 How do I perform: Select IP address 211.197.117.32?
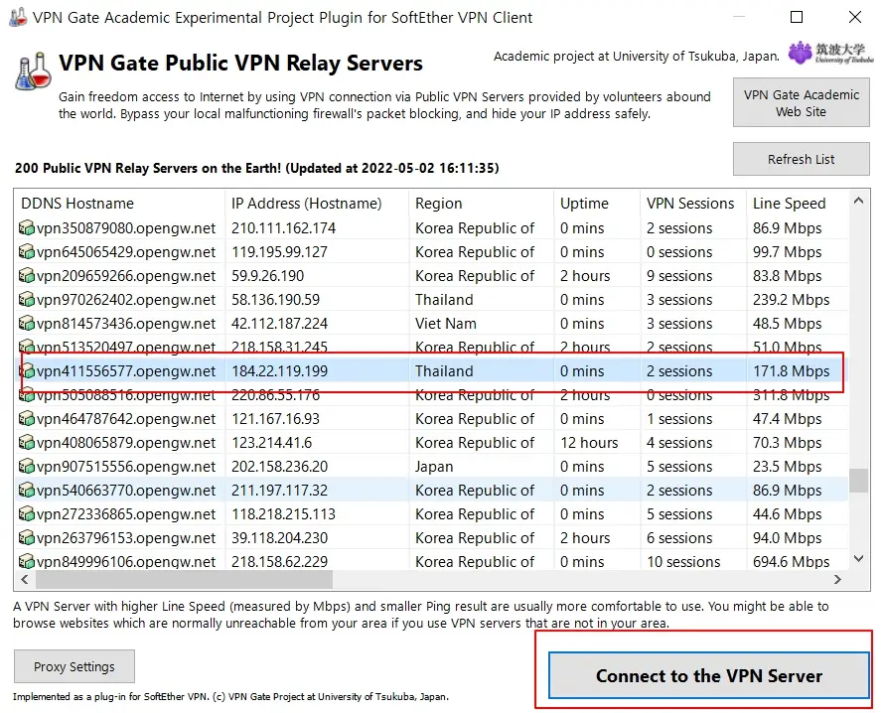pos(279,490)
